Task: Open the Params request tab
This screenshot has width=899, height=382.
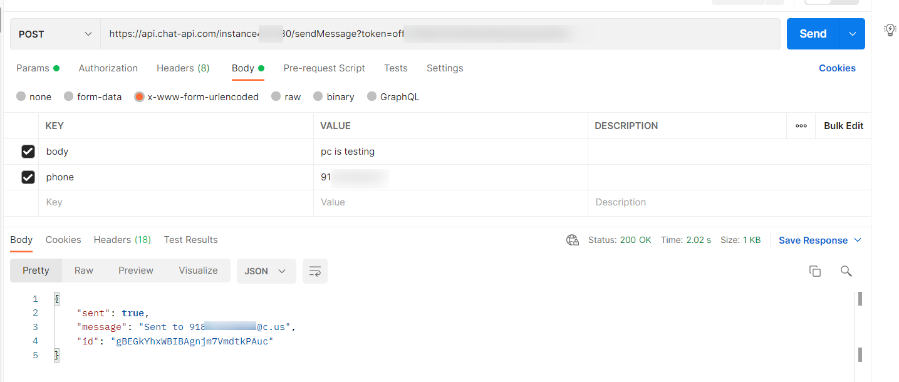Action: point(38,68)
